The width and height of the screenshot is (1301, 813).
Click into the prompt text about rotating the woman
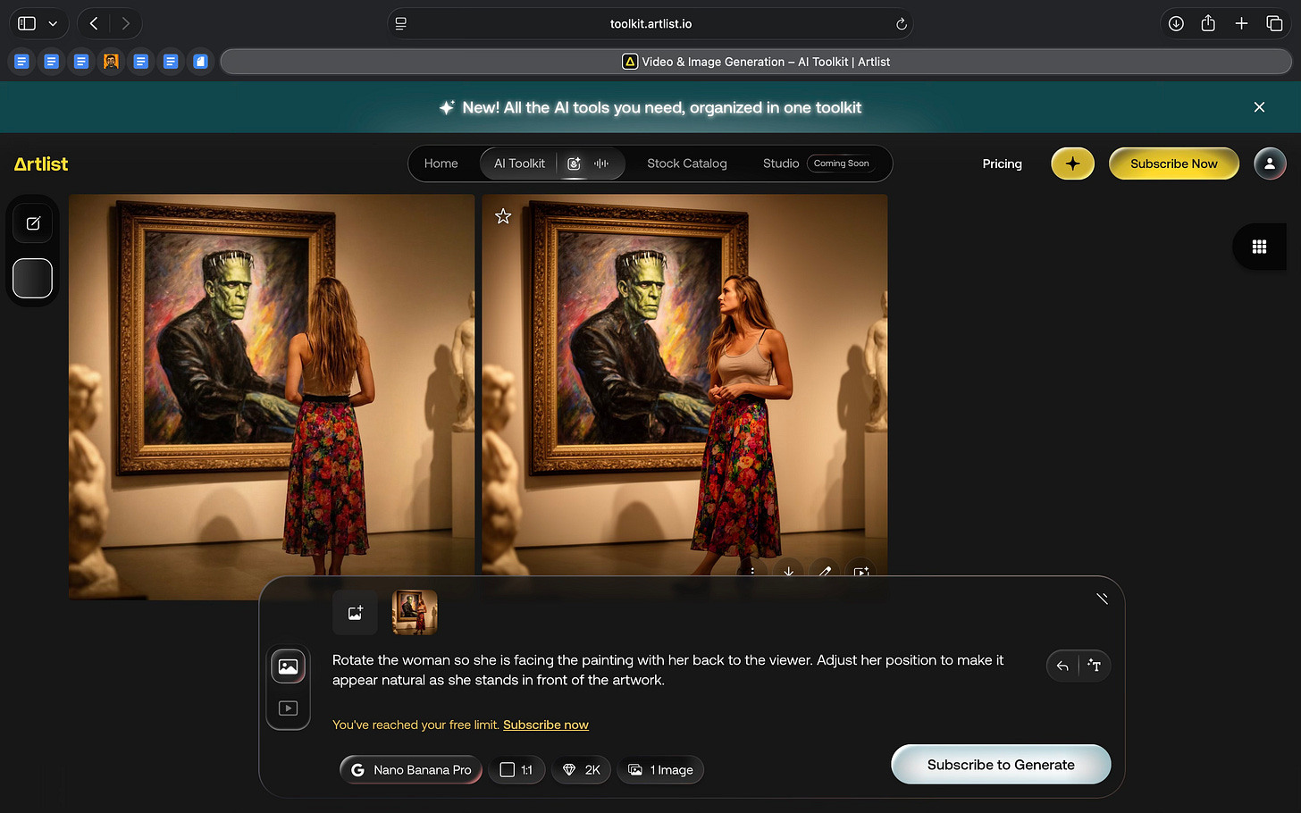tap(667, 670)
